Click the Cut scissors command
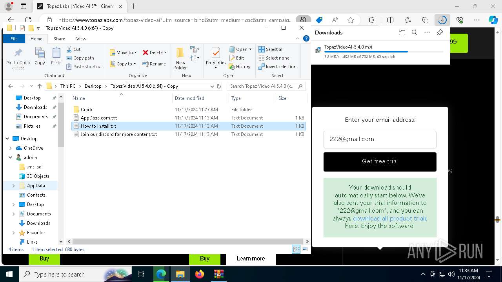502x282 pixels. [x=73, y=49]
